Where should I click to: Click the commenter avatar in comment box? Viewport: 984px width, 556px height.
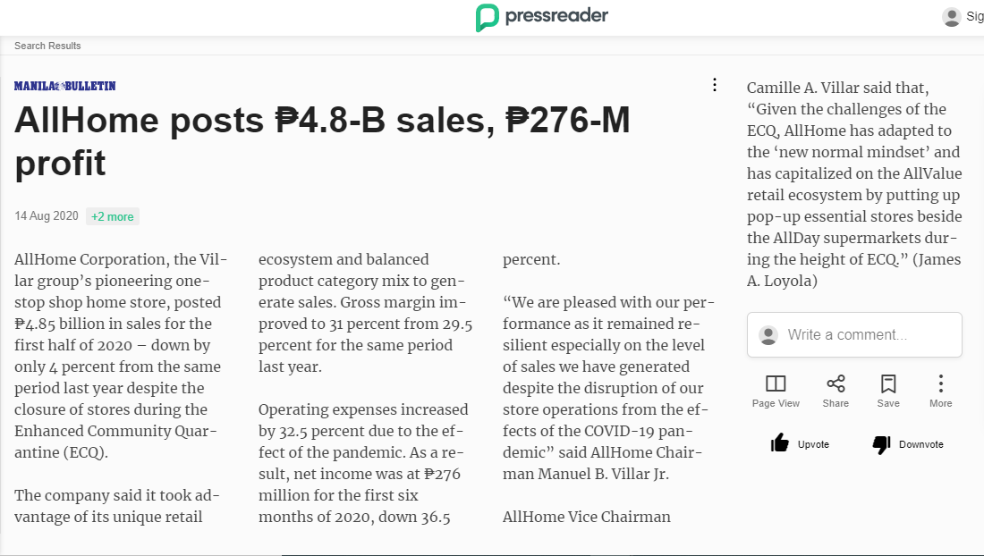pyautogui.click(x=768, y=335)
